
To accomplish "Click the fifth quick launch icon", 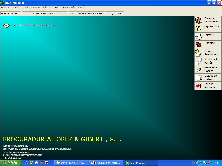I will [47, 163].
